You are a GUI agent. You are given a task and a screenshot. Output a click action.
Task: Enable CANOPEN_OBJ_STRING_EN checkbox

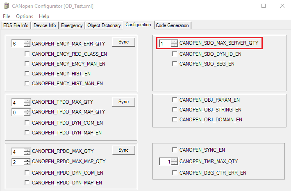pyautogui.click(x=175, y=109)
